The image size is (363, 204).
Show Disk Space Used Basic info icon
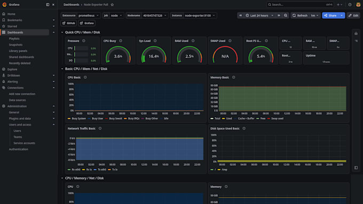pyautogui.click(x=244, y=128)
